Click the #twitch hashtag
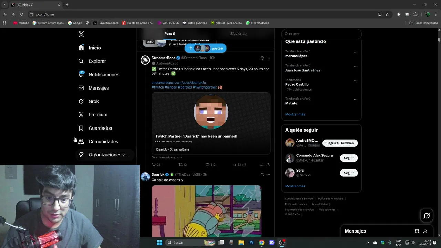Screen dimensions: 441x248 158,87
